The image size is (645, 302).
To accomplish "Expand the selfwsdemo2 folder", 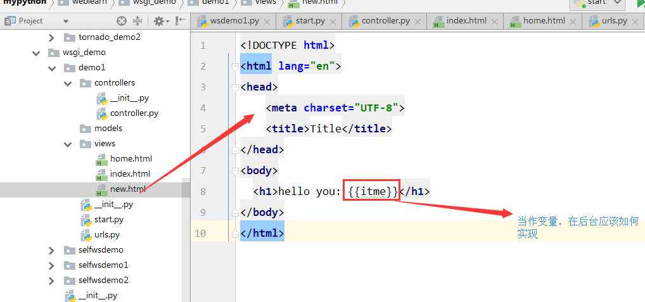I will [x=51, y=280].
